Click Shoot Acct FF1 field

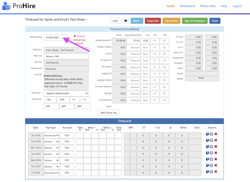coord(75,100)
